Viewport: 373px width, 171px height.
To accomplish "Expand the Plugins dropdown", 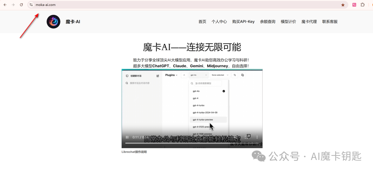I will [171, 75].
